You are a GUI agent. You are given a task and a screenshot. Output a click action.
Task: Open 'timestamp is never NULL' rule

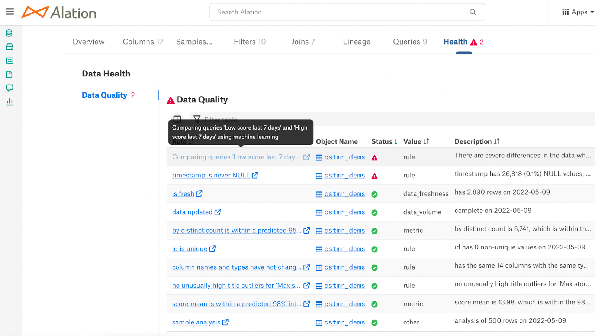211,175
